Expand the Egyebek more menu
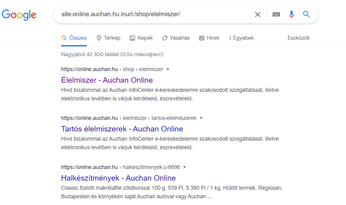346x205 pixels. click(x=241, y=38)
